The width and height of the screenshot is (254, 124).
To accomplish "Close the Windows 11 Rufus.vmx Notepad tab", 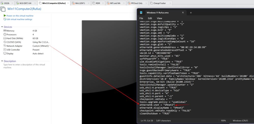I will [183, 13].
